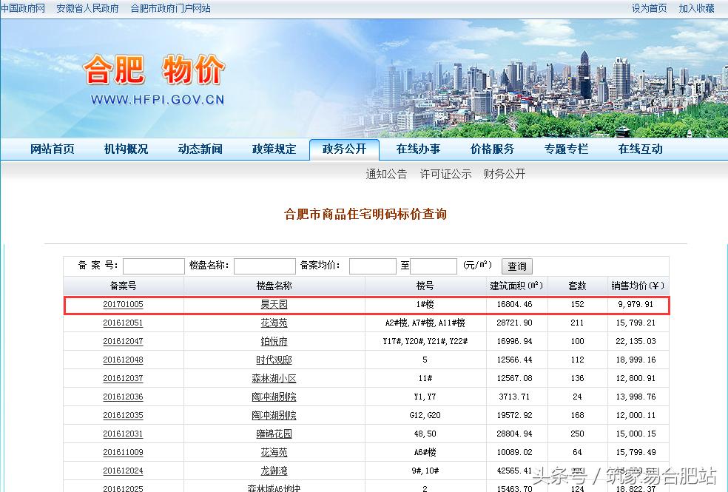
Task: Open the 财务公开 page
Action: (x=505, y=174)
